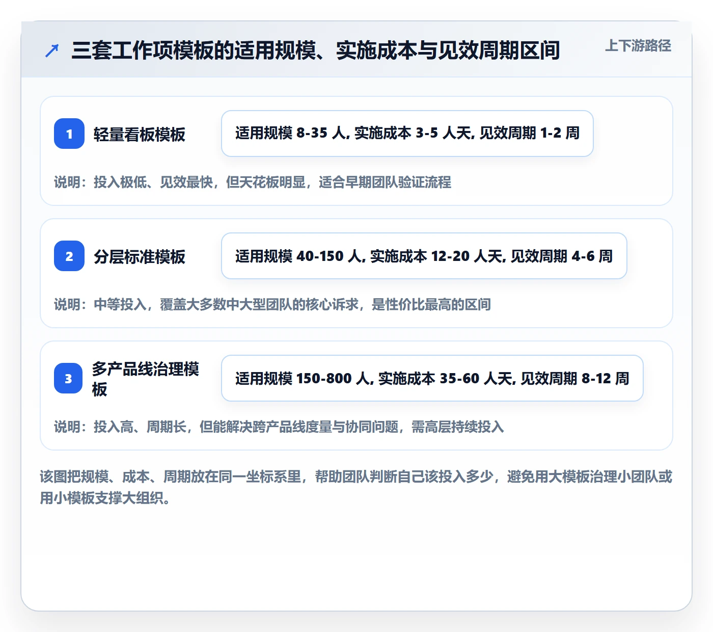The width and height of the screenshot is (713, 632).
Task: Click the number 1 badge
Action: click(69, 134)
